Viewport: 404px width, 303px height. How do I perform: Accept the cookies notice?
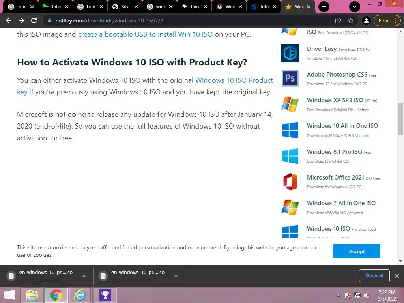357,251
